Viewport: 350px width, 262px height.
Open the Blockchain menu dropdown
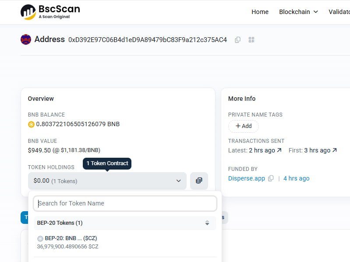pos(298,12)
